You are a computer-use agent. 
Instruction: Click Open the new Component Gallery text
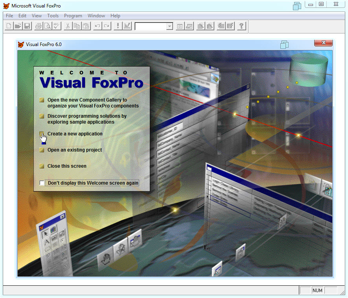[x=93, y=103]
